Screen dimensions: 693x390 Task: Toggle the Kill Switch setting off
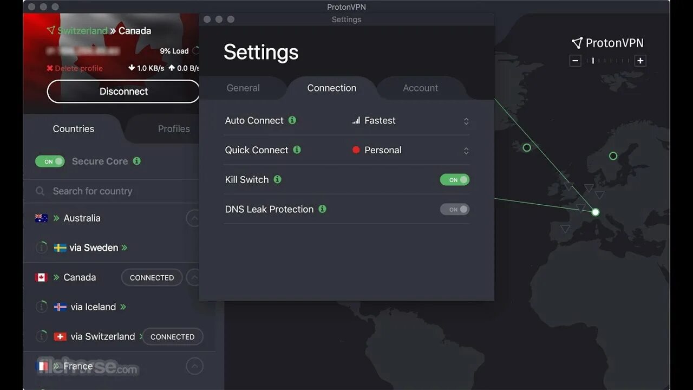coord(455,180)
